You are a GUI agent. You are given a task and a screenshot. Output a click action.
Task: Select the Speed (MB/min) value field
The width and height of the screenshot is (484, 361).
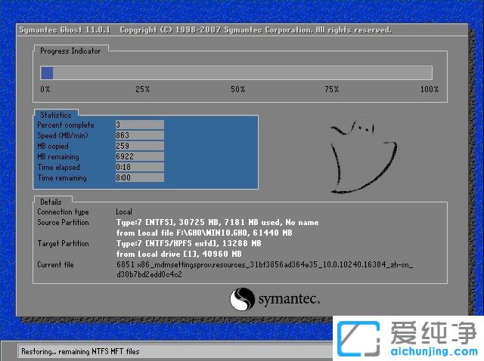[139, 135]
